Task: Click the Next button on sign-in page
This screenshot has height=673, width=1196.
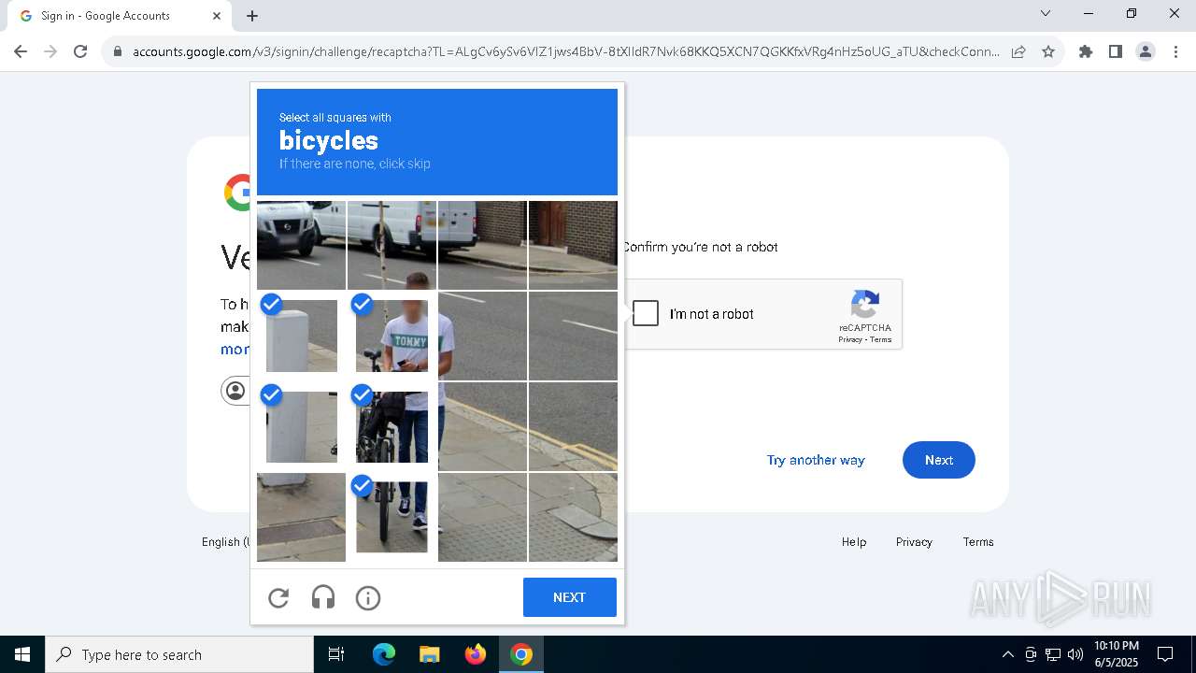Action: (x=939, y=460)
